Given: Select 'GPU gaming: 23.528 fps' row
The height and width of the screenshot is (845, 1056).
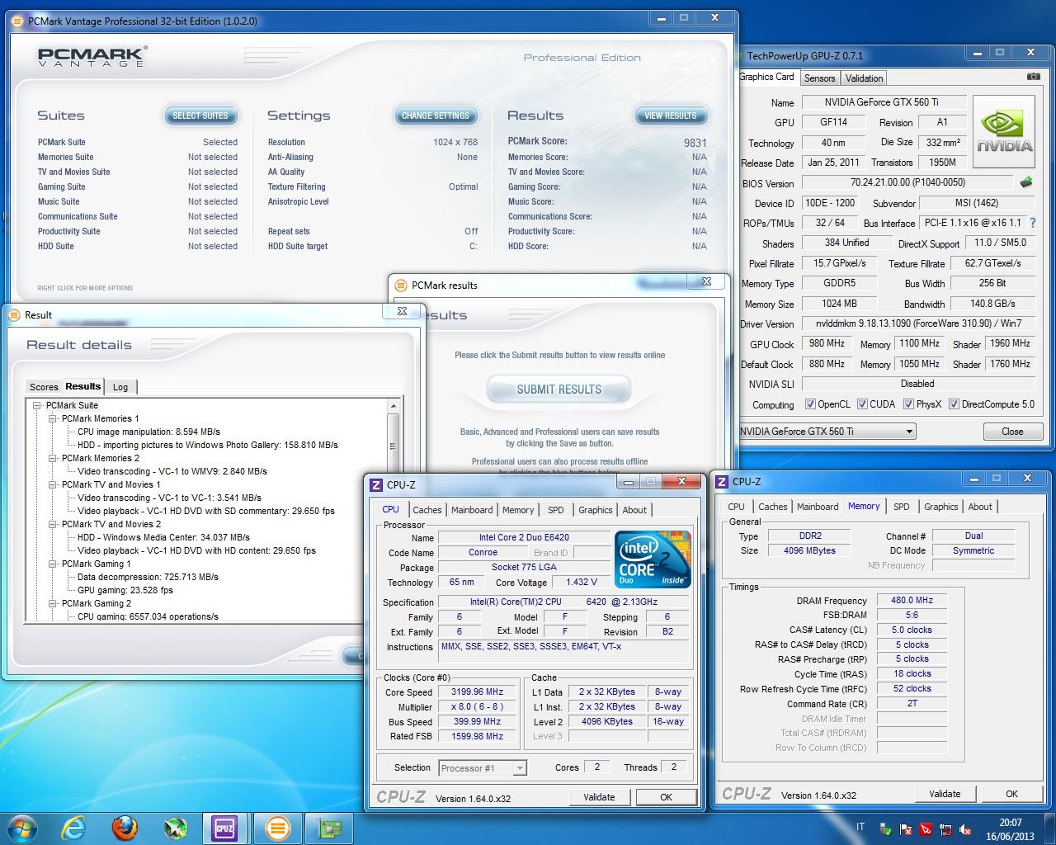Looking at the screenshot, I should pyautogui.click(x=125, y=590).
